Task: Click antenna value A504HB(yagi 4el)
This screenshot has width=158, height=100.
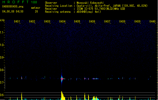Action: [89, 12]
